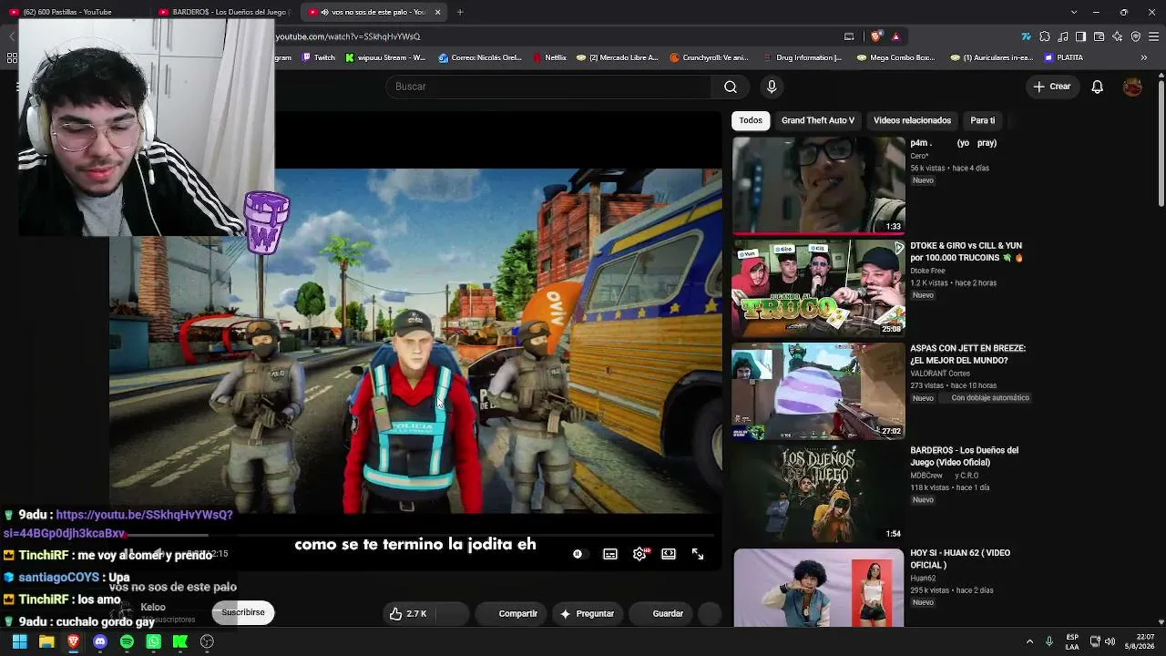
Task: Open video settings gear icon
Action: pos(639,554)
